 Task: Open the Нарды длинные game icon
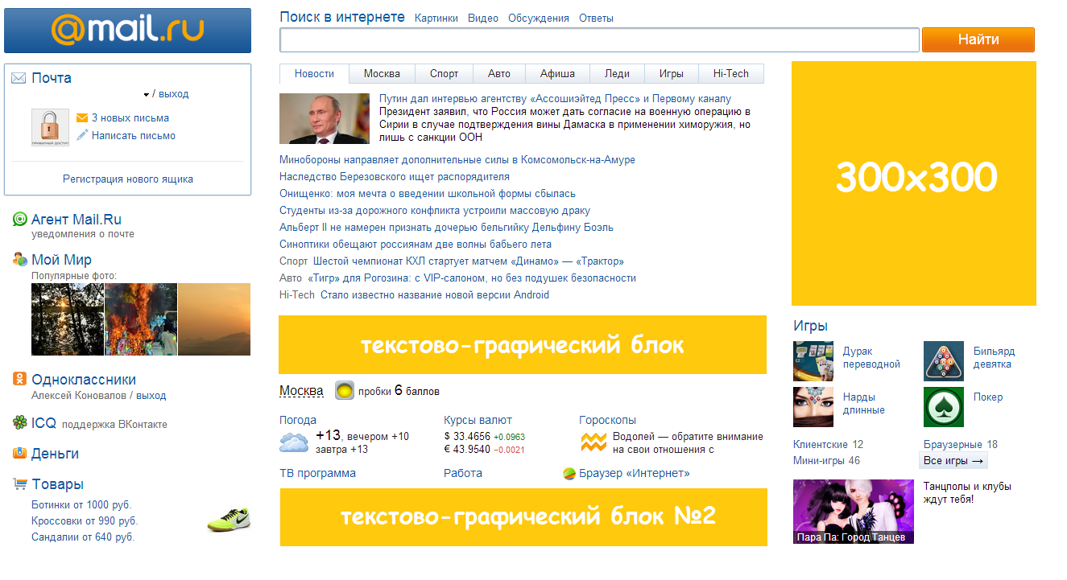(813, 407)
